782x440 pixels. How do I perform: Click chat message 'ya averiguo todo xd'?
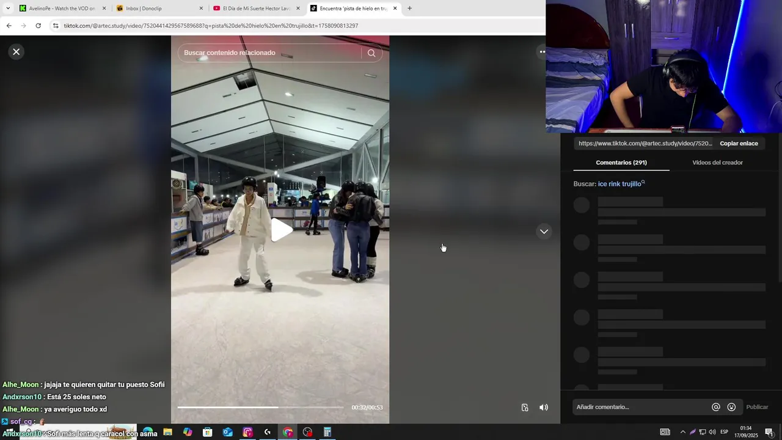click(76, 409)
